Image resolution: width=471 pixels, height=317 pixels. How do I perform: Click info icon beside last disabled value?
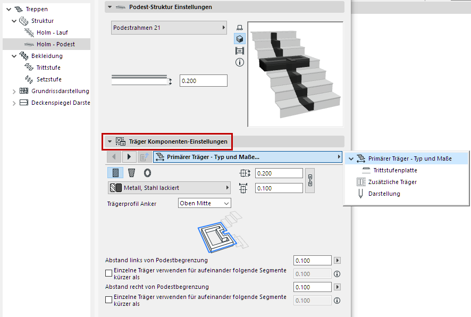337,301
